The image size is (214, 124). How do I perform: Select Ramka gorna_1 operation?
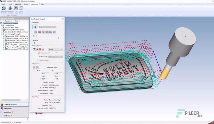pos(17,47)
